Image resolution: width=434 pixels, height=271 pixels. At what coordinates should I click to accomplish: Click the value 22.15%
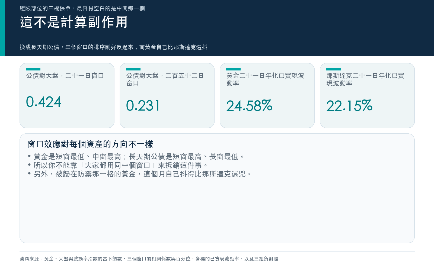tap(349, 106)
